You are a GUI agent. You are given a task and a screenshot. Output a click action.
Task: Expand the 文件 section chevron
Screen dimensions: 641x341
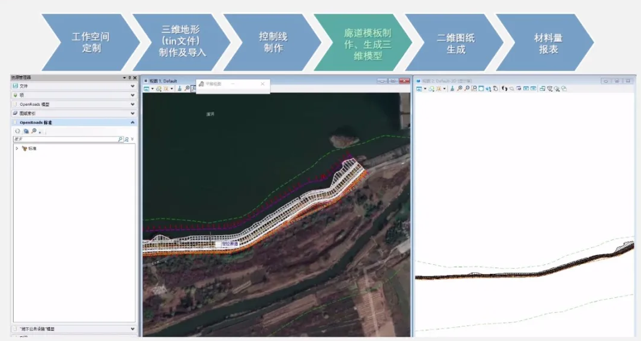(133, 86)
